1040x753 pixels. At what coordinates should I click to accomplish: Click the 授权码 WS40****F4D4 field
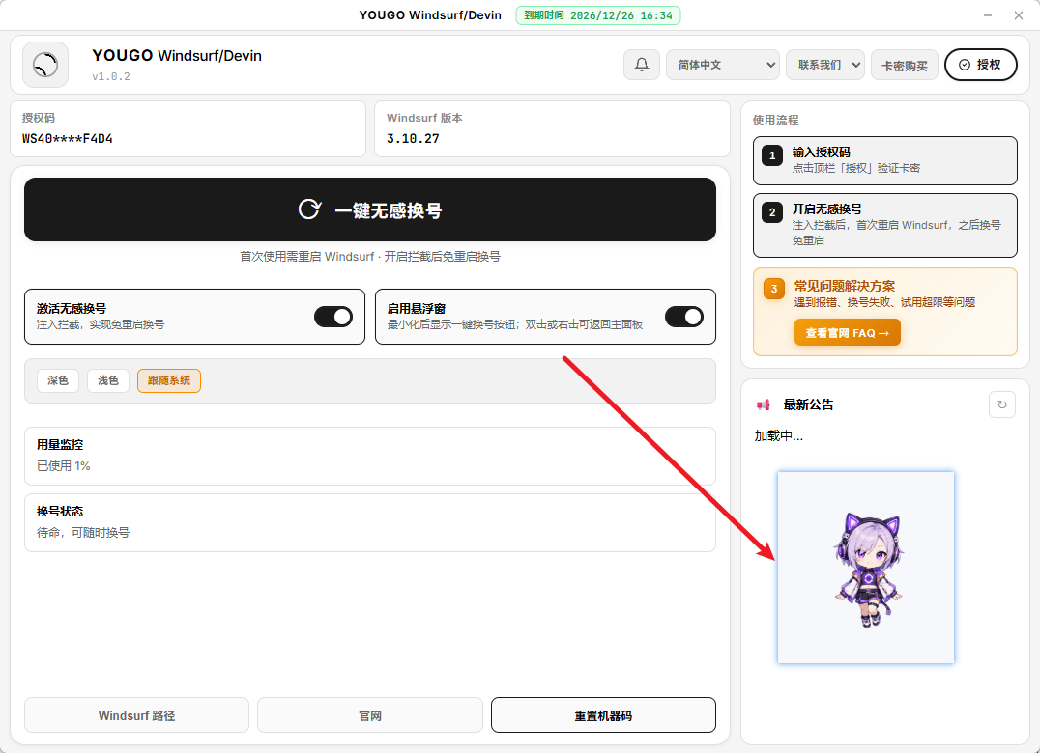pyautogui.click(x=188, y=129)
